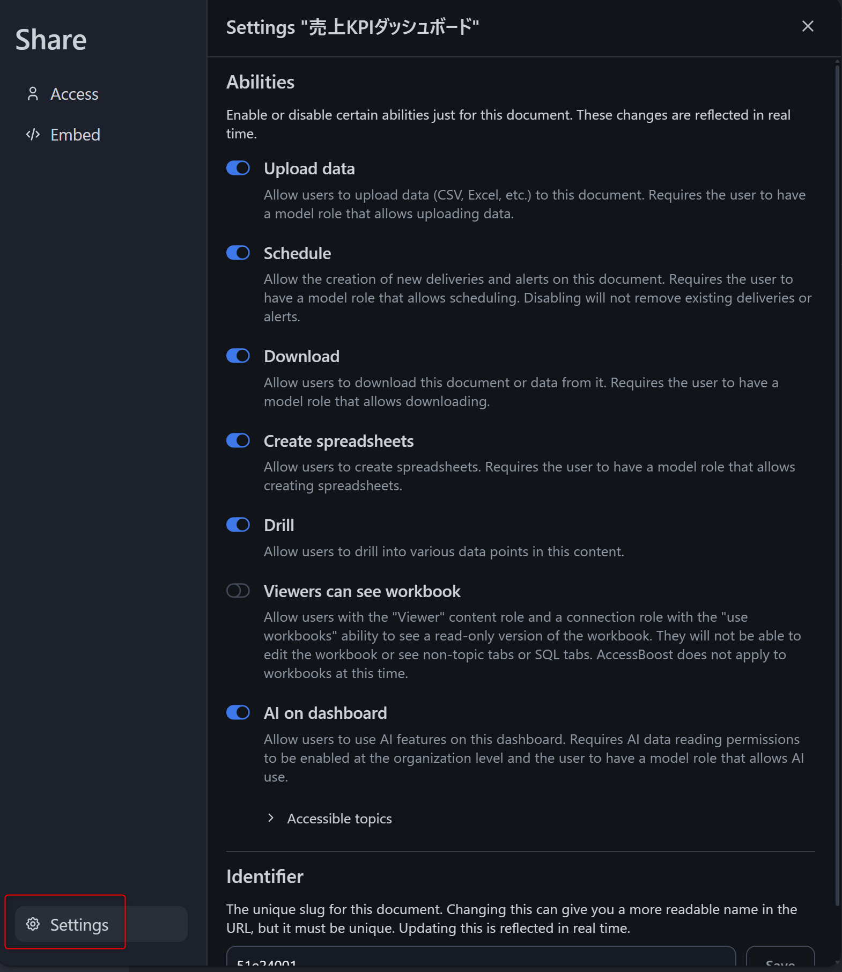This screenshot has height=972, width=842.
Task: Click the Settings gear icon
Action: [33, 924]
